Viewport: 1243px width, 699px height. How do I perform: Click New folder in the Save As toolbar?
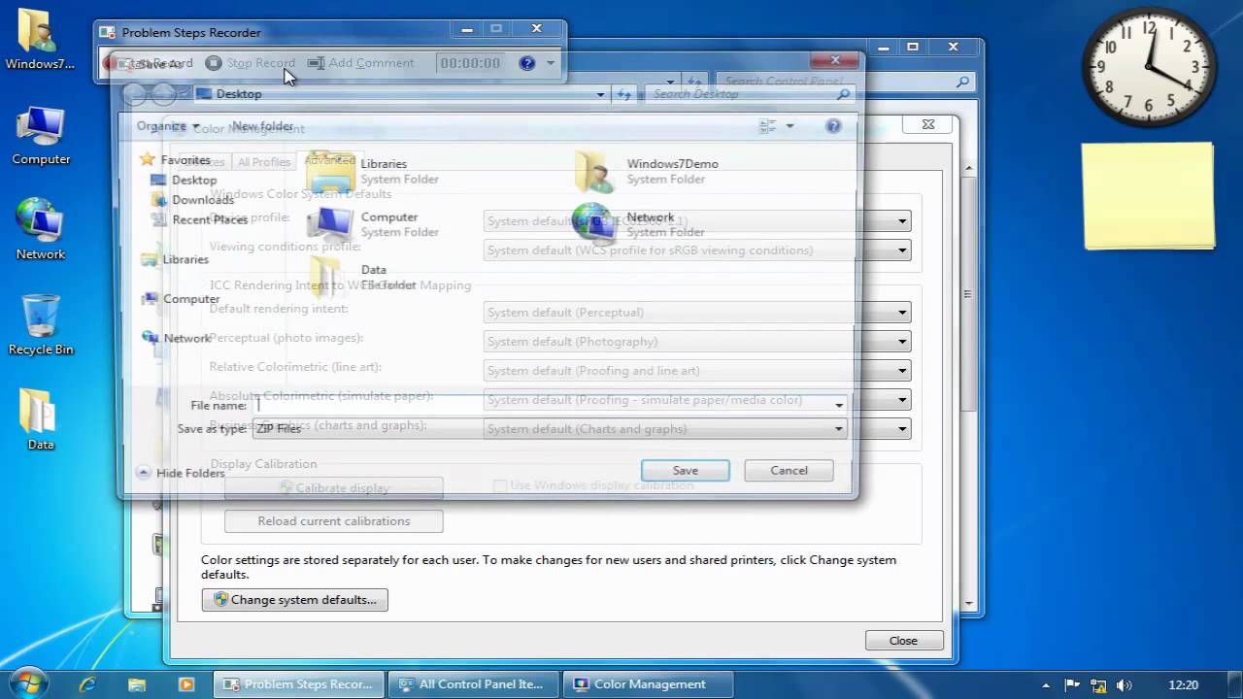coord(262,126)
